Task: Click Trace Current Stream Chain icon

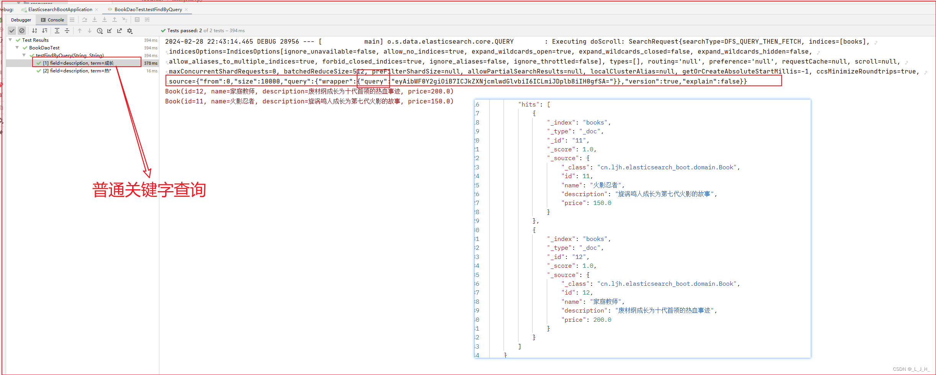Action: [147, 20]
